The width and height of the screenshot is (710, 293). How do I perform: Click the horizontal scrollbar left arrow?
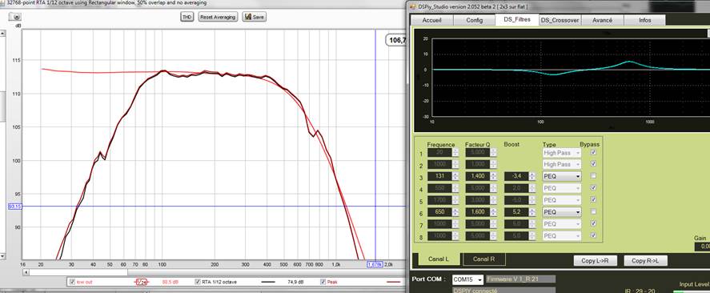26,272
